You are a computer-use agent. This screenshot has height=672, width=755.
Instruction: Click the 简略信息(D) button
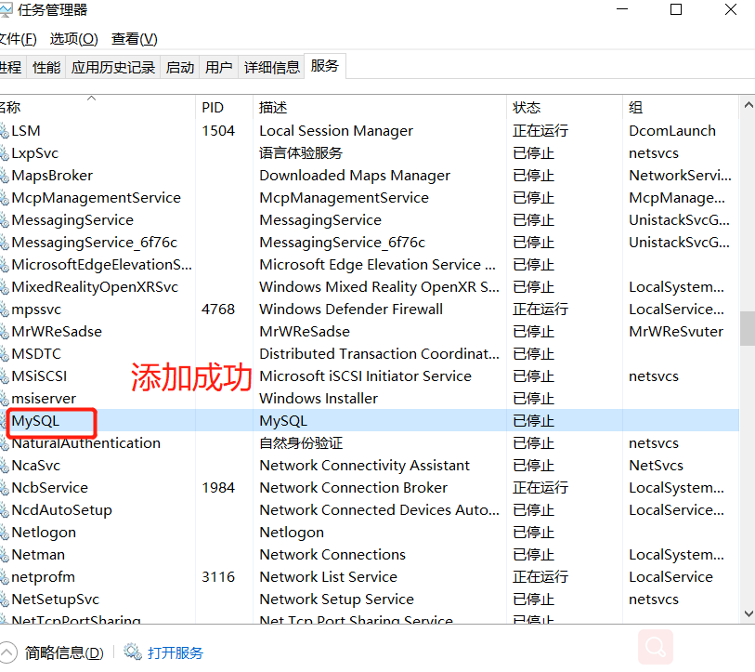click(x=64, y=652)
